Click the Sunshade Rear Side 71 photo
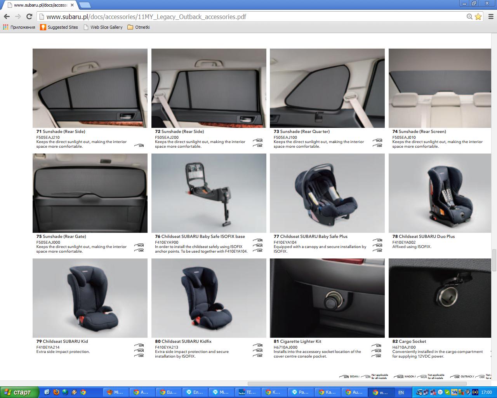The height and width of the screenshot is (398, 497). pos(90,88)
